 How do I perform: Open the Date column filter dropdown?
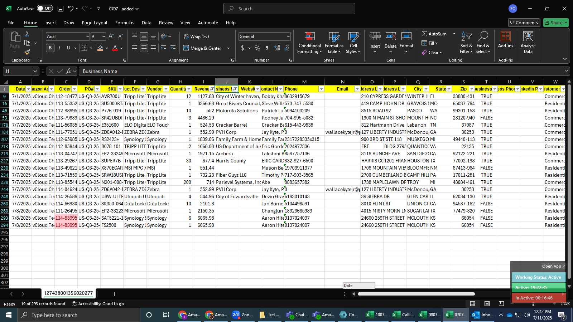point(29,89)
